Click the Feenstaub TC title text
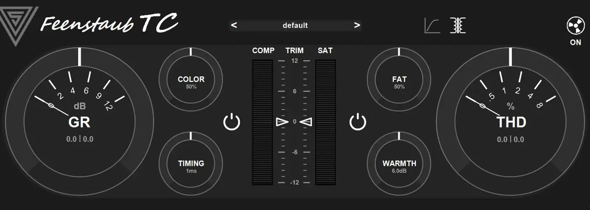 click(109, 23)
